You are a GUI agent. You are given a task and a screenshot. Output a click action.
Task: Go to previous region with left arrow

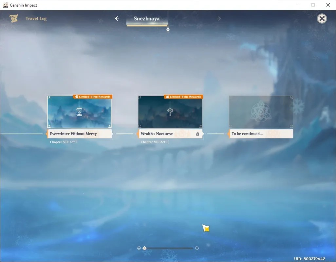point(117,19)
